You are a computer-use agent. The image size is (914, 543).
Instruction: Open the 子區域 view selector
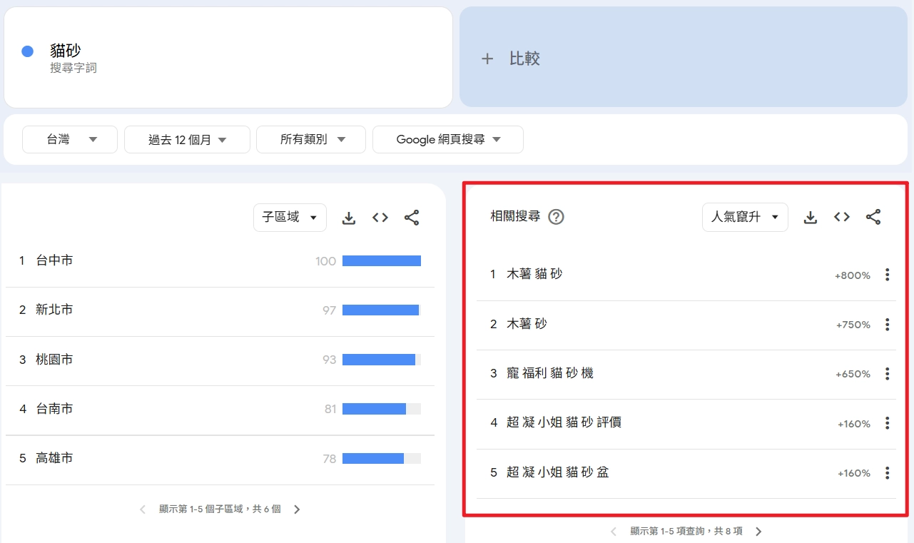pos(290,218)
